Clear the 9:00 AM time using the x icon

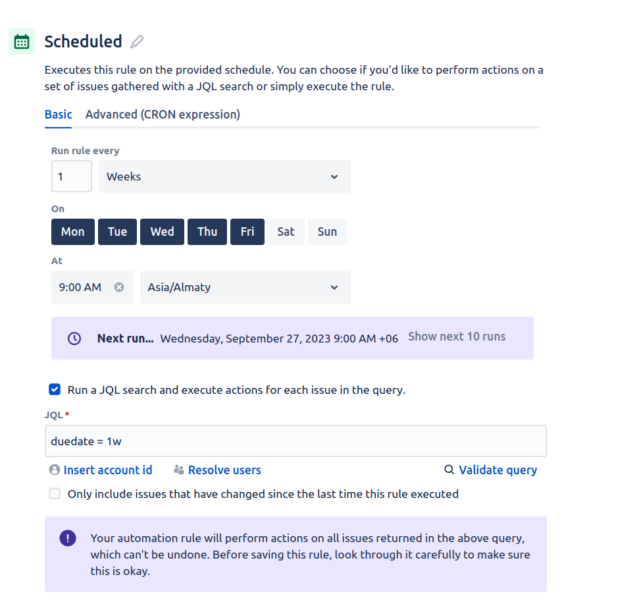pyautogui.click(x=119, y=287)
